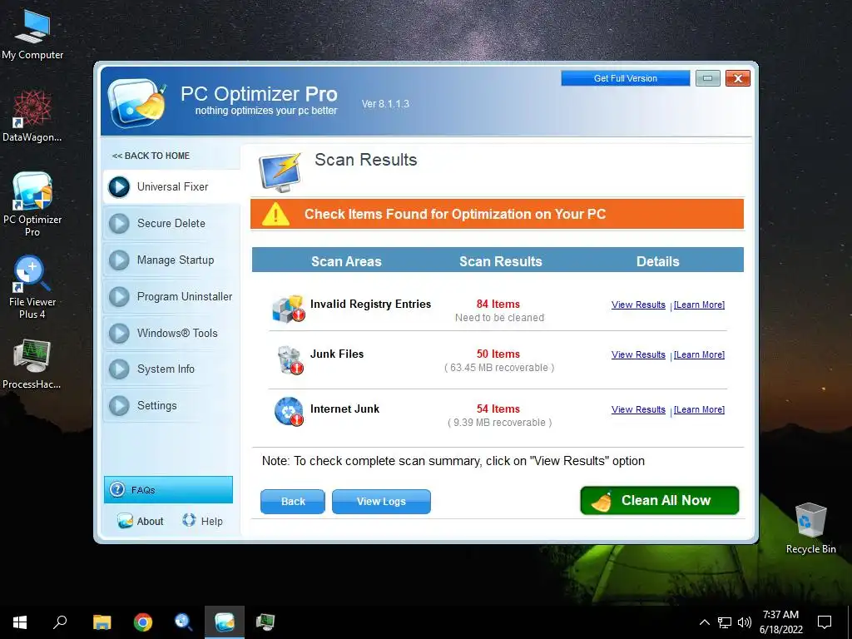Open Windows Start menu
Screen dimensions: 852x639
20,622
